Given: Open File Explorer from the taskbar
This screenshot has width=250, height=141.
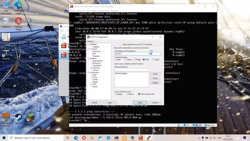Looking at the screenshot, I should [x=92, y=137].
